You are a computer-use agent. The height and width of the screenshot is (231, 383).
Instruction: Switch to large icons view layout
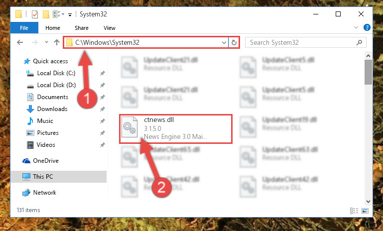click(365, 211)
